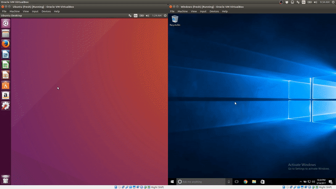Screen dimensions: 336x189
Task: Open host clock showing 9:34 AM
Action: click(x=325, y=2)
